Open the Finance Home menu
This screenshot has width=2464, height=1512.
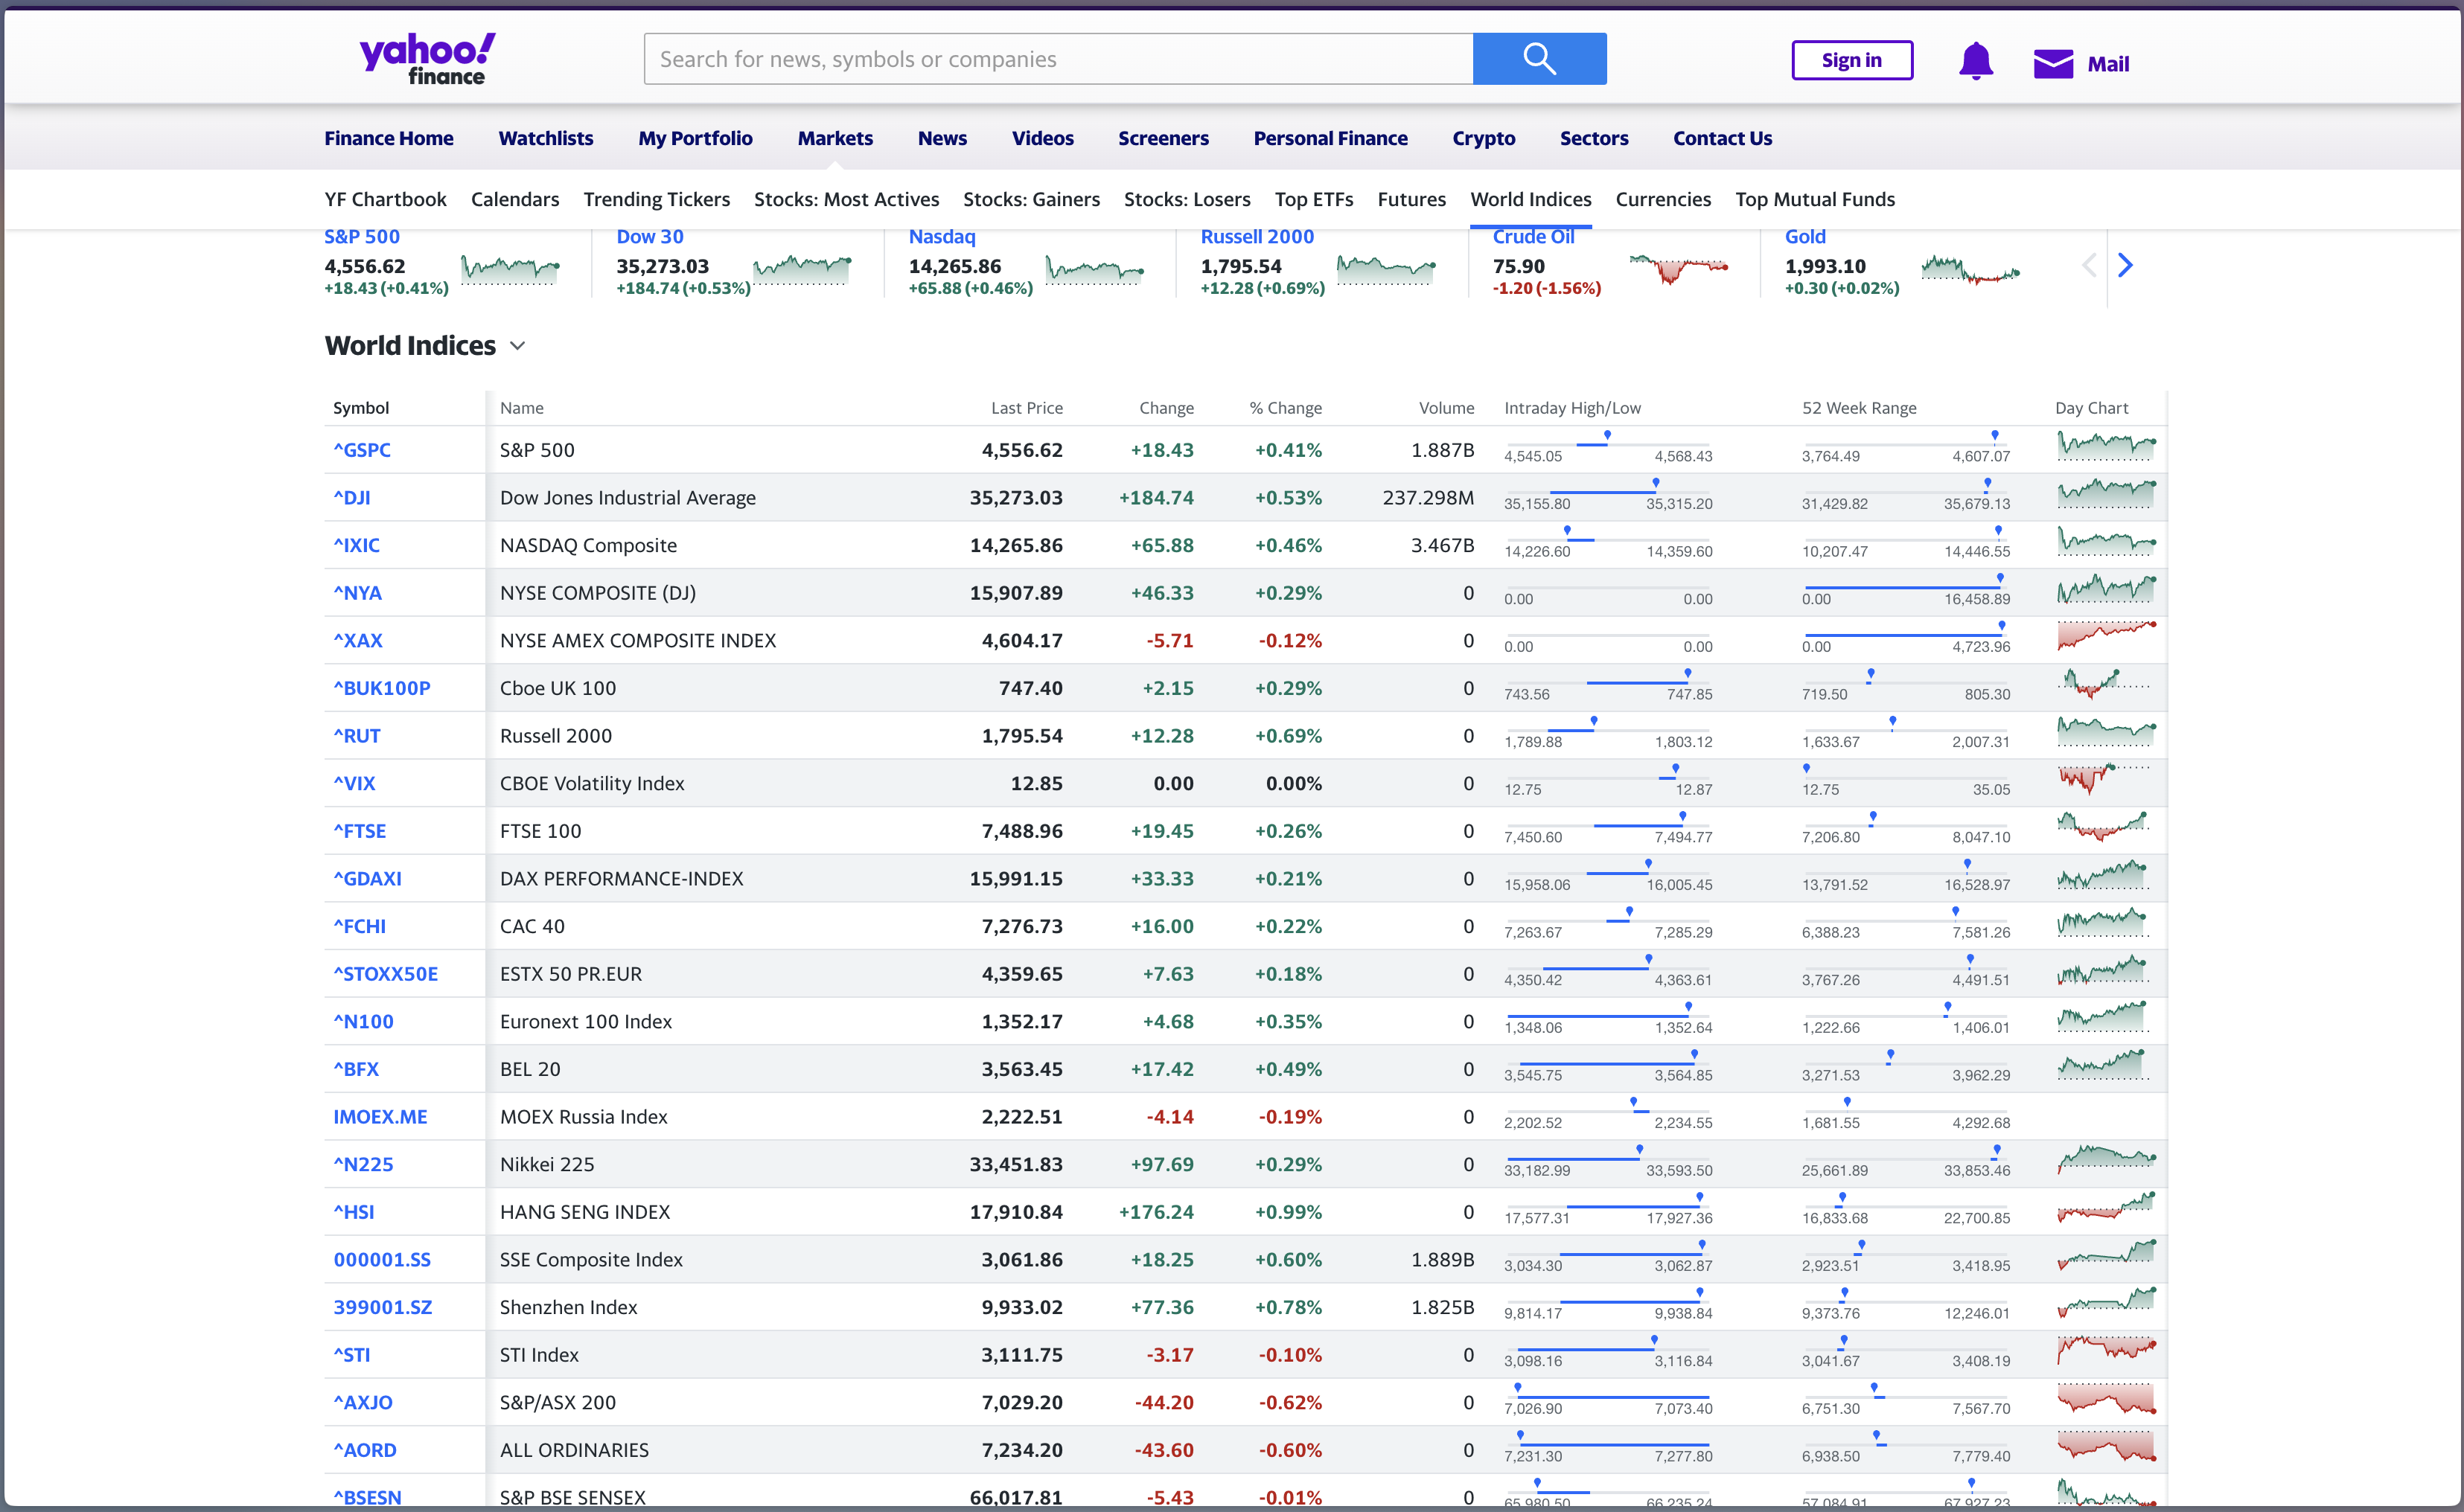click(x=388, y=138)
